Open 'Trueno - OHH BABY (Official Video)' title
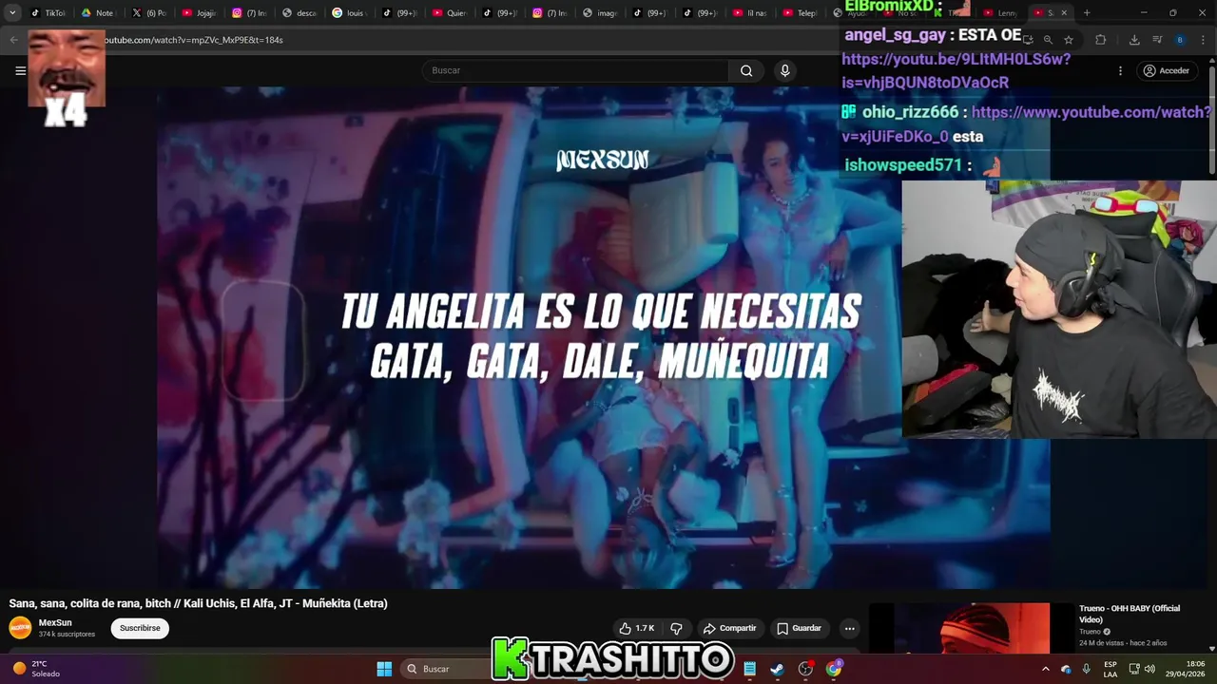This screenshot has width=1217, height=684. [x=1130, y=614]
